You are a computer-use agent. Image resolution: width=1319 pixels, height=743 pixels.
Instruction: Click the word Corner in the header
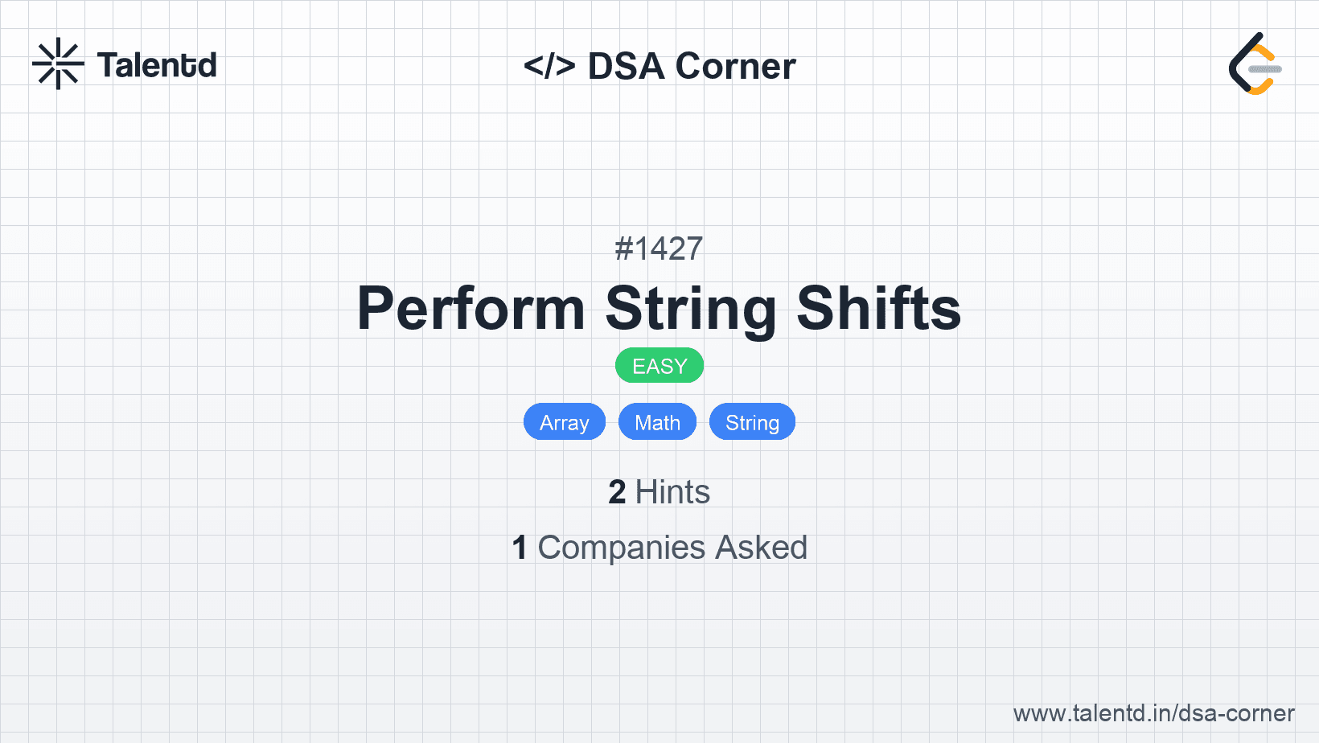(735, 66)
